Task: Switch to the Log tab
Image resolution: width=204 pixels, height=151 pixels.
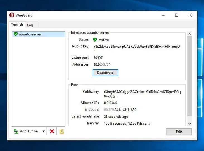Action: click(32, 25)
